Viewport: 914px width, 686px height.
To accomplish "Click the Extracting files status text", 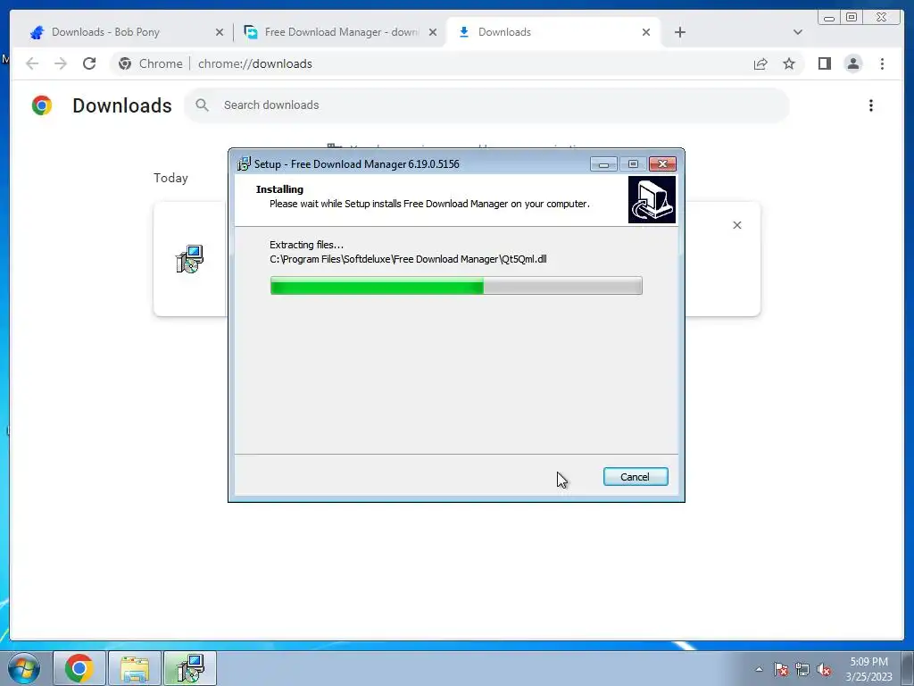I will [307, 245].
